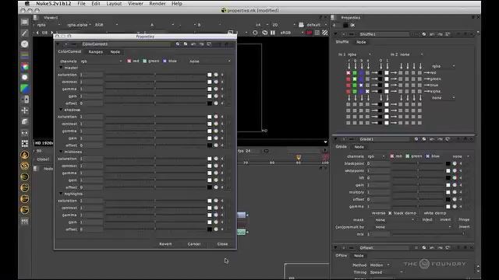Toggle the blue channel checkbox in ColorCorrect1
The height and width of the screenshot is (280, 499).
click(x=165, y=61)
